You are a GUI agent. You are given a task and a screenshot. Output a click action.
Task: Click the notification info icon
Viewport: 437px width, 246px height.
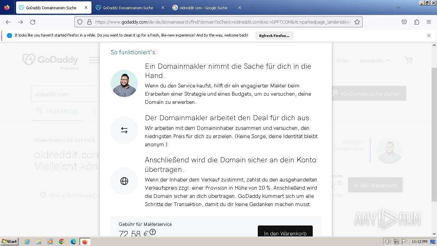coord(9,36)
